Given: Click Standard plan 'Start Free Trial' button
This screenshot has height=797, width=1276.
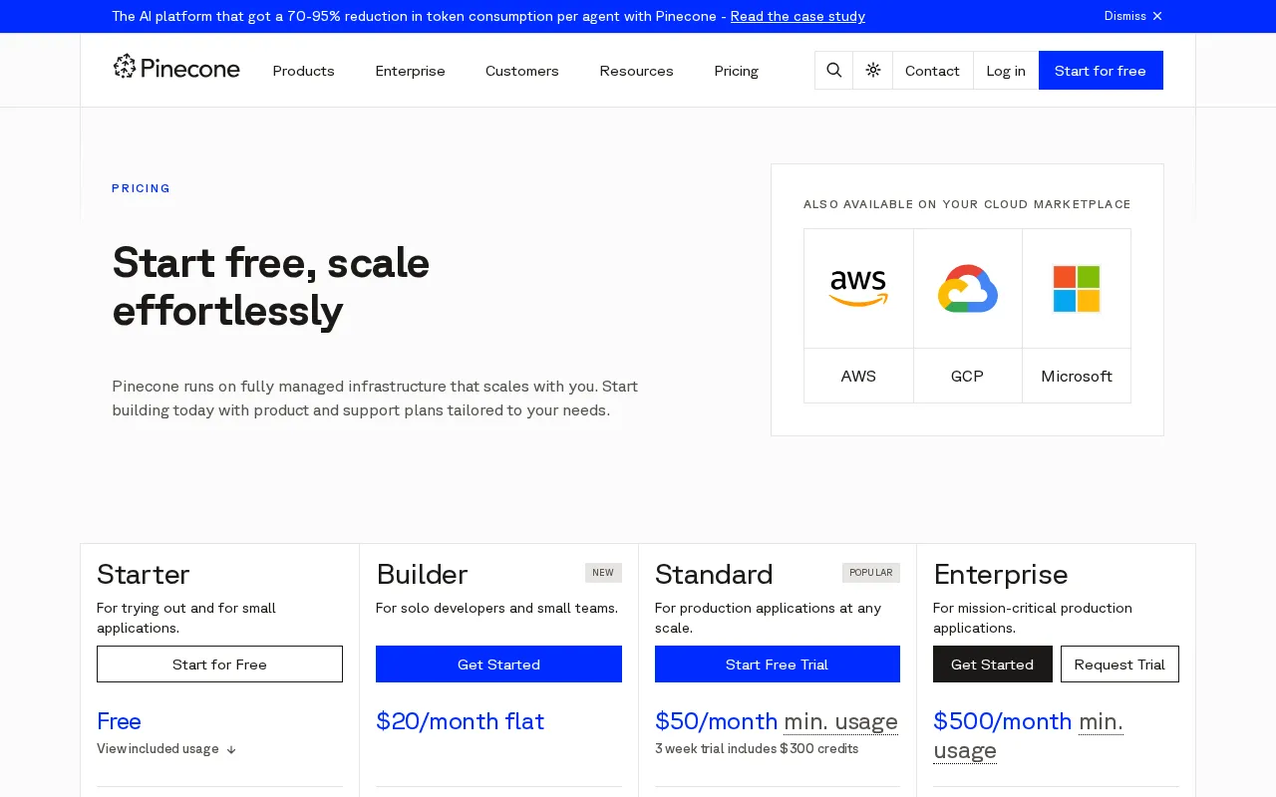Looking at the screenshot, I should click(778, 664).
